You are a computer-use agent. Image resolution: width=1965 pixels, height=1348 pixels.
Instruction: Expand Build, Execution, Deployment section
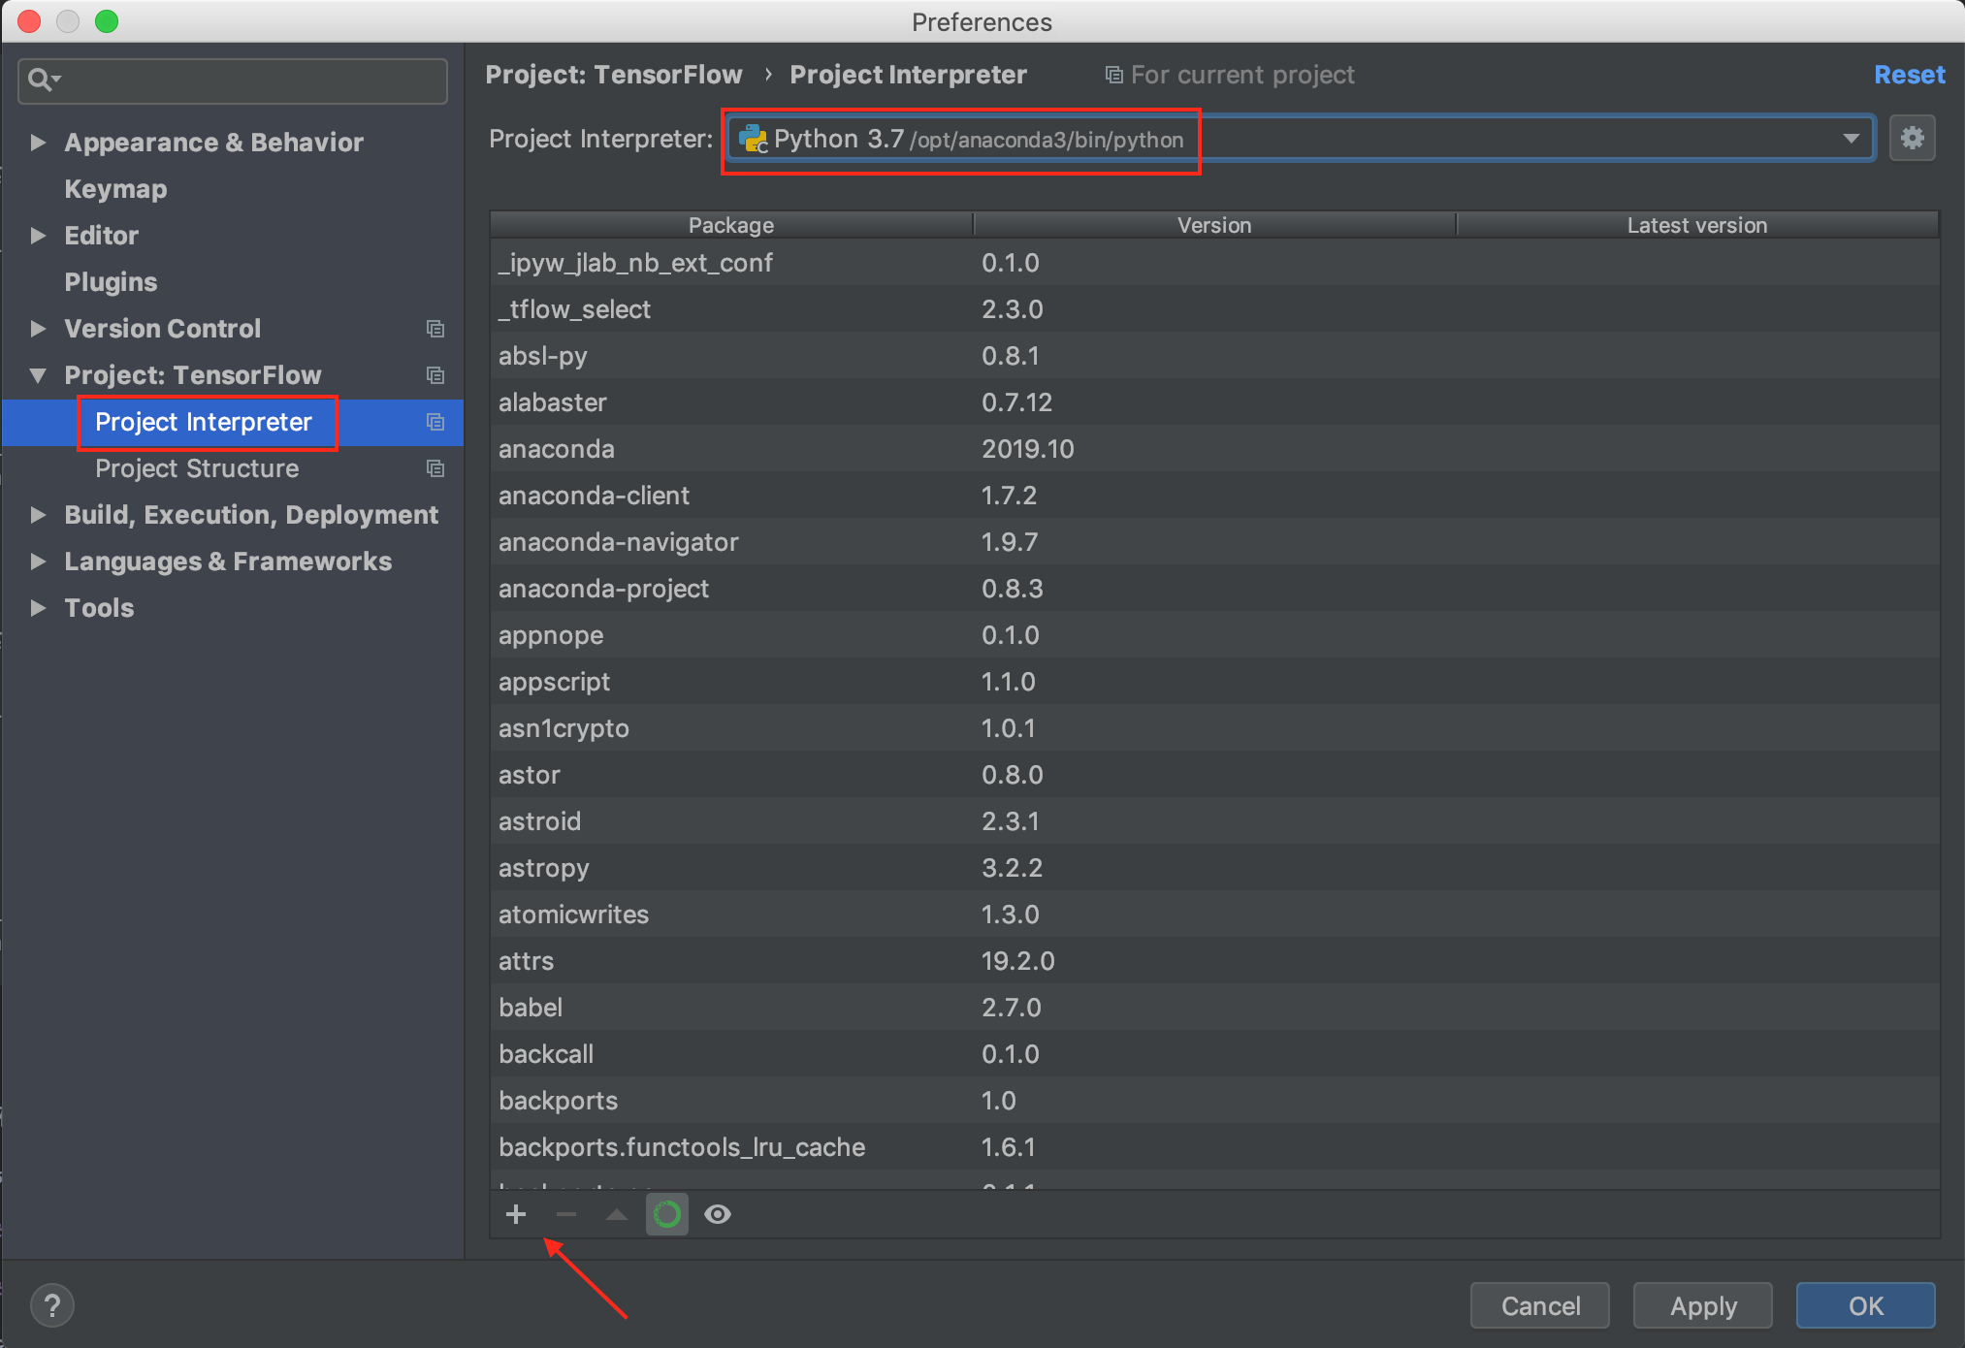click(x=38, y=515)
